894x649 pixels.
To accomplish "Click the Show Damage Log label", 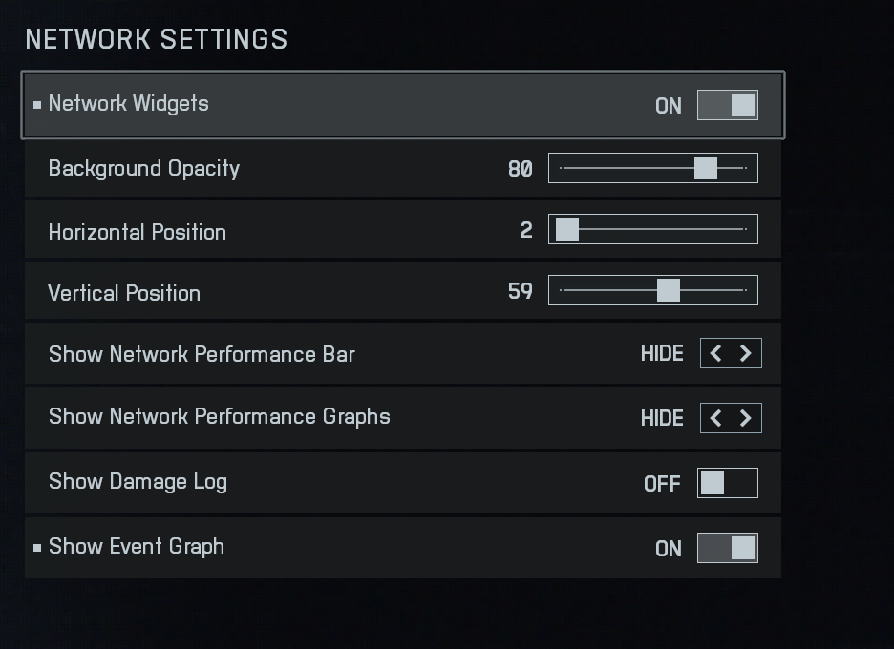I will tap(138, 482).
